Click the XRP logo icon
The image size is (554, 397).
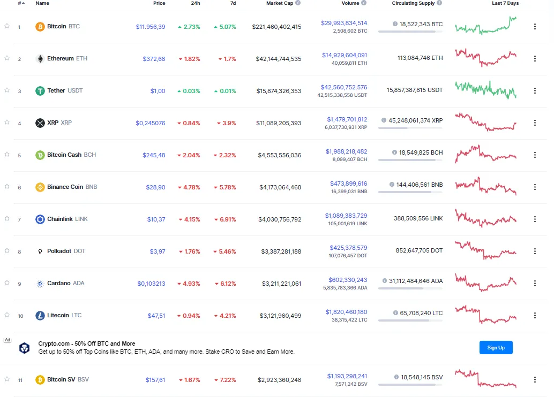40,123
